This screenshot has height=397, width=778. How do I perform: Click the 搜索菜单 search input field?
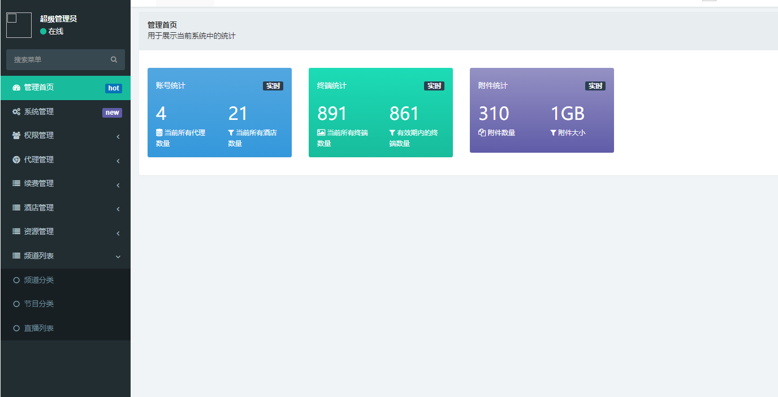click(57, 59)
